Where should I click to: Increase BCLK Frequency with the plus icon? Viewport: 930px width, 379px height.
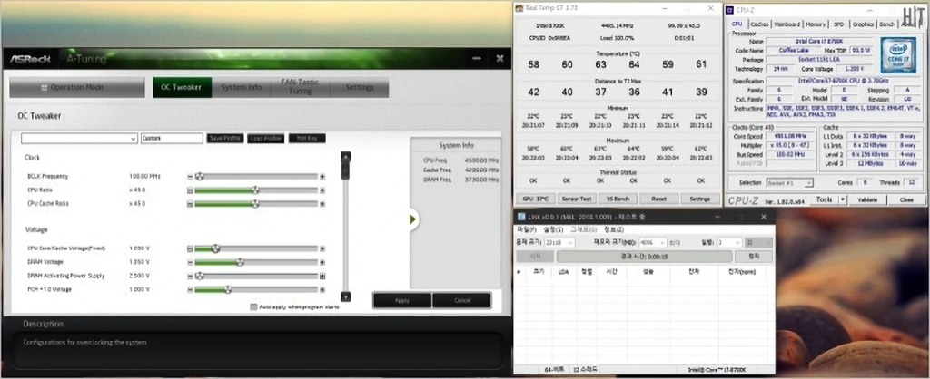click(x=322, y=177)
